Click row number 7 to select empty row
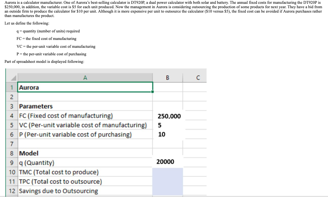This screenshot has height=197, width=328. click(12, 144)
